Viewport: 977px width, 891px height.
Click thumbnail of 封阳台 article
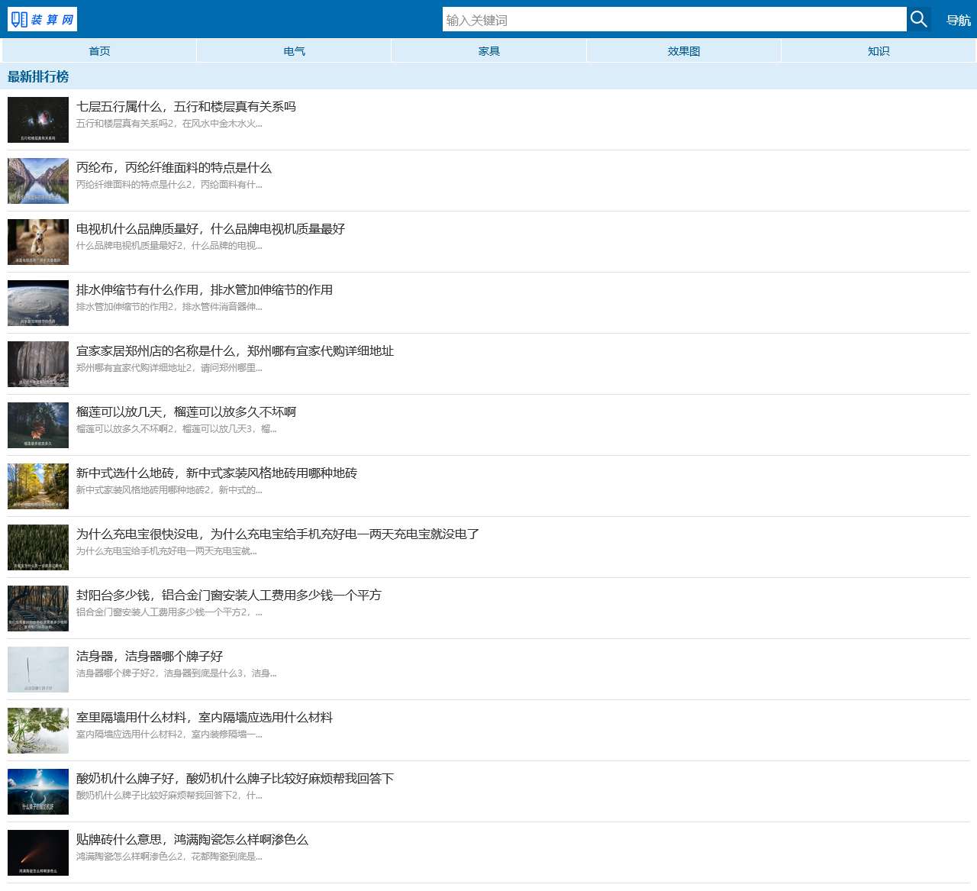tap(38, 609)
